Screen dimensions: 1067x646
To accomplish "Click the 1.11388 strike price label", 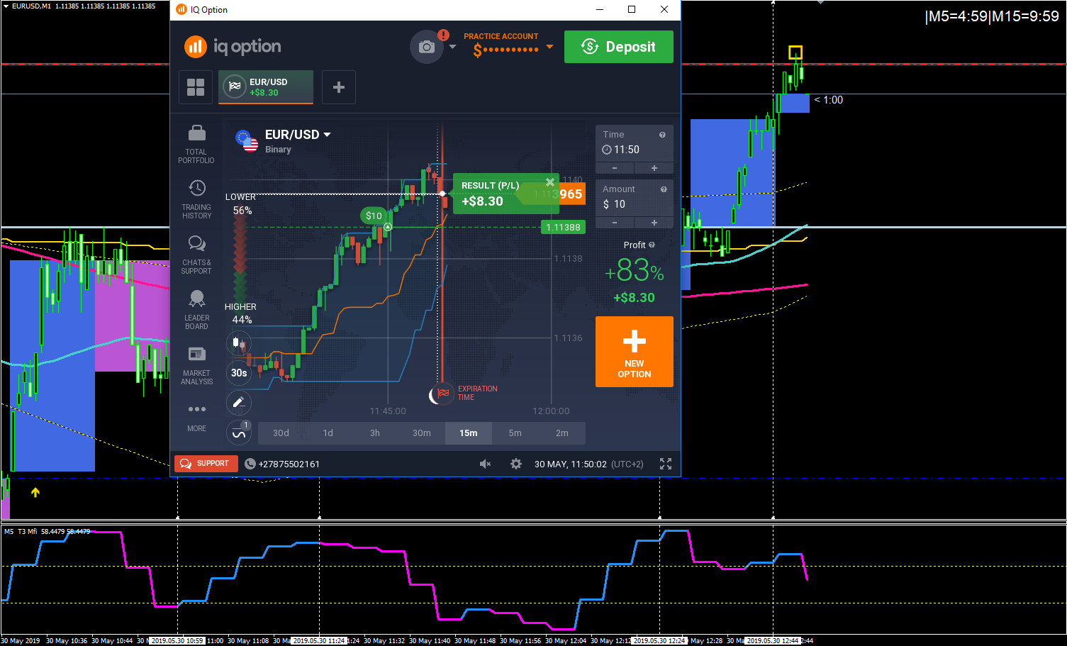I will 564,228.
